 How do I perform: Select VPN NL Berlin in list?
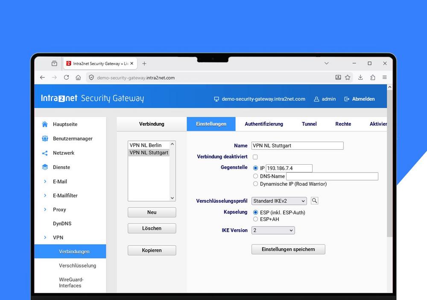[x=149, y=145]
